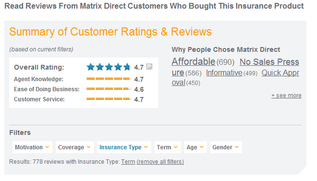Open the Motivation filter dropdown
This screenshot has width=317, height=181.
(x=32, y=147)
